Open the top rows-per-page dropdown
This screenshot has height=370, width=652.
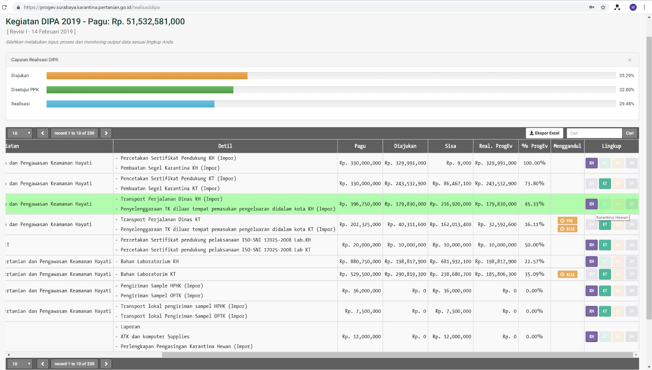(x=21, y=133)
